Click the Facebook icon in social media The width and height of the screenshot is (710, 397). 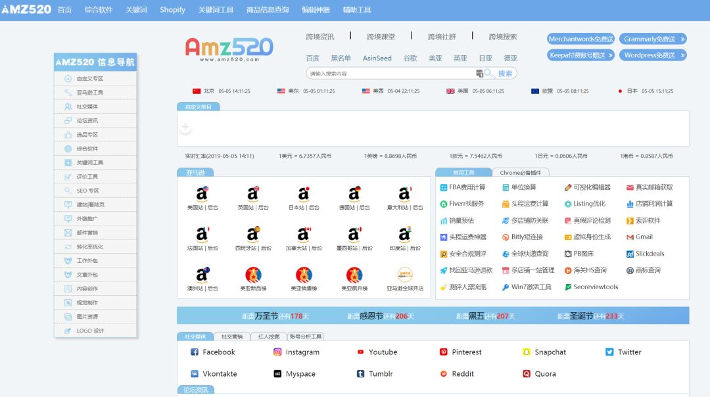[x=195, y=352]
